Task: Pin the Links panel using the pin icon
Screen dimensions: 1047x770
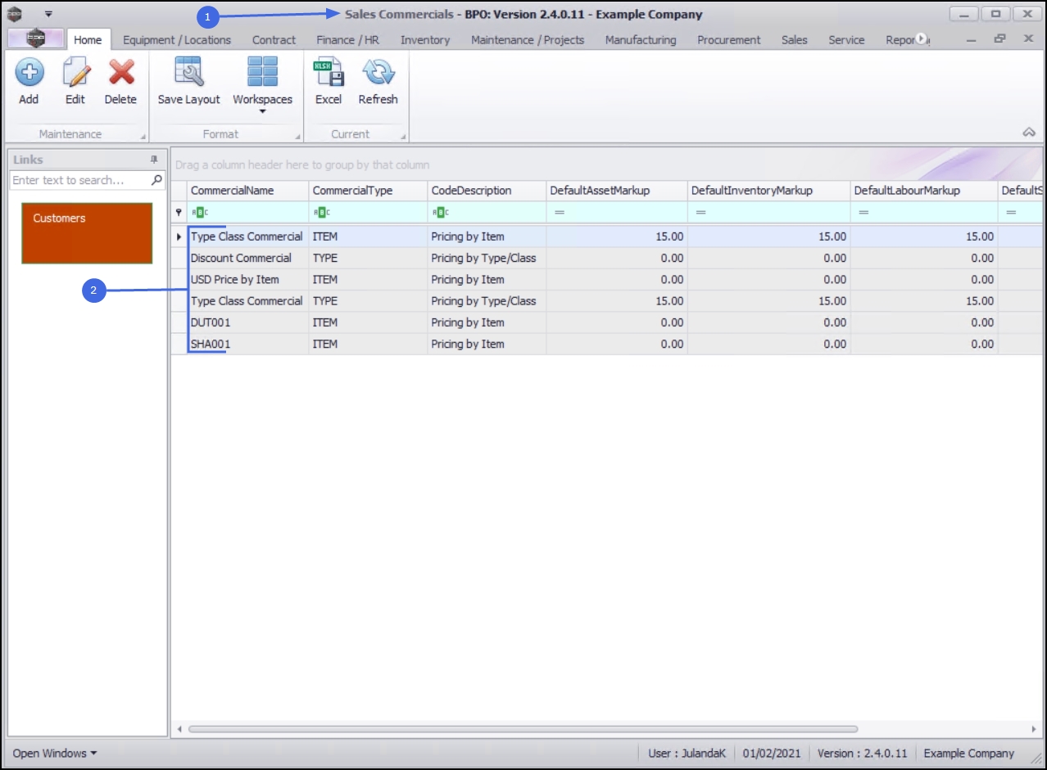Action: [x=154, y=160]
